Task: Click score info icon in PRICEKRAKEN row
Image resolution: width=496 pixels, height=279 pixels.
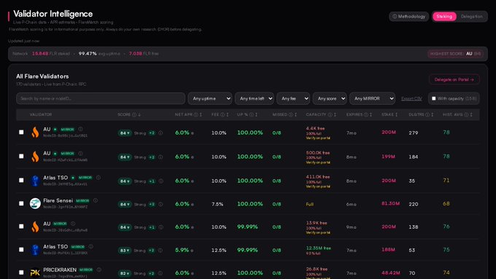Action: [x=160, y=273]
